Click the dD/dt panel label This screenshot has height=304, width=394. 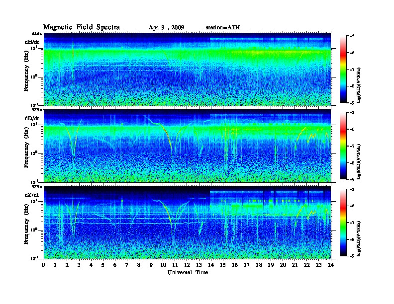coord(32,118)
